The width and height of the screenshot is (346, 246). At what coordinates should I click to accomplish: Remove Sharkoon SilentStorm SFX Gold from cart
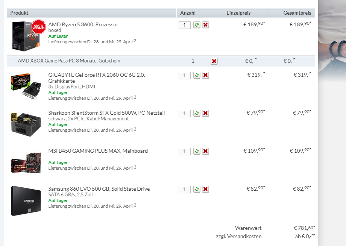point(205,113)
